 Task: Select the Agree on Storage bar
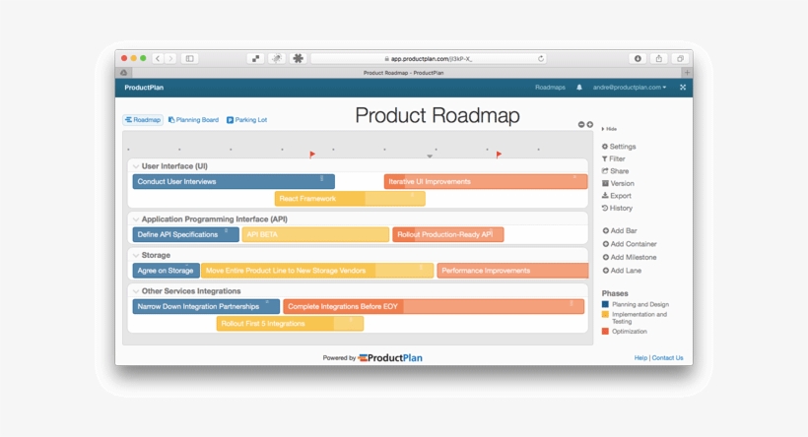166,271
